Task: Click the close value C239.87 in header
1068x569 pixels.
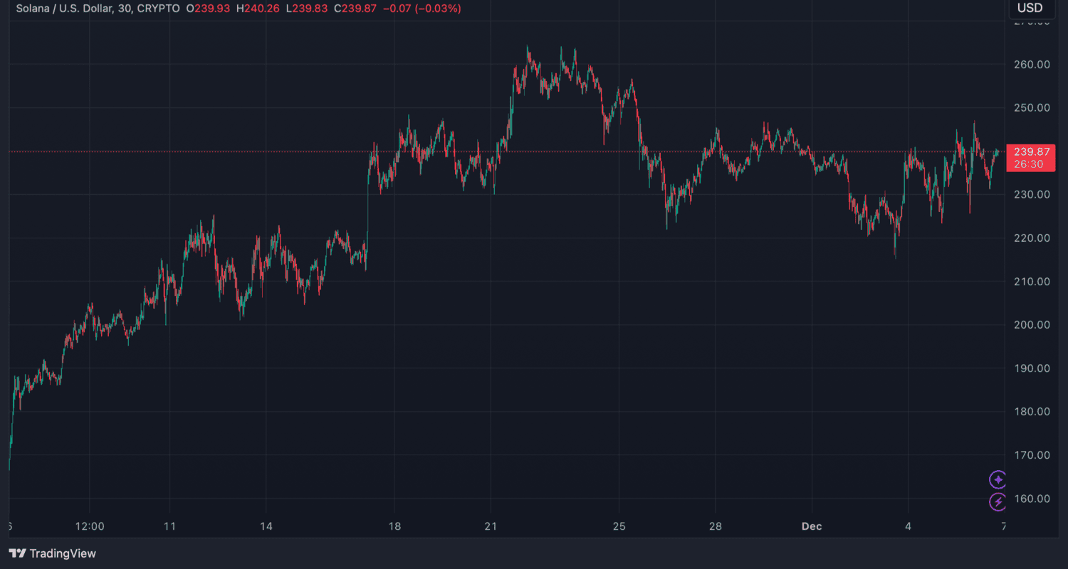Action: pyautogui.click(x=355, y=9)
